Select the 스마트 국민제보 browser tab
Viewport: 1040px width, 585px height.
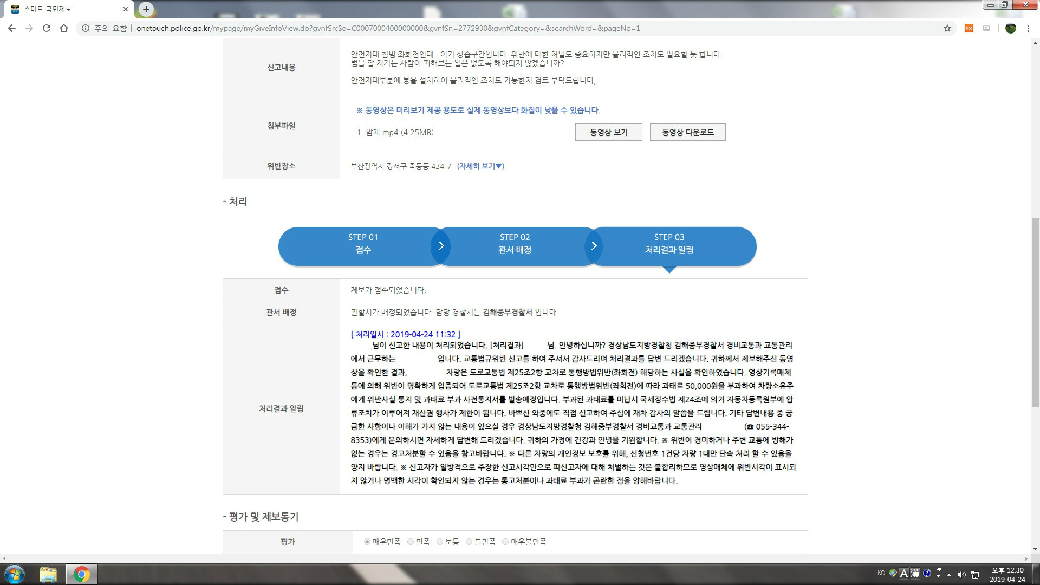tap(68, 9)
